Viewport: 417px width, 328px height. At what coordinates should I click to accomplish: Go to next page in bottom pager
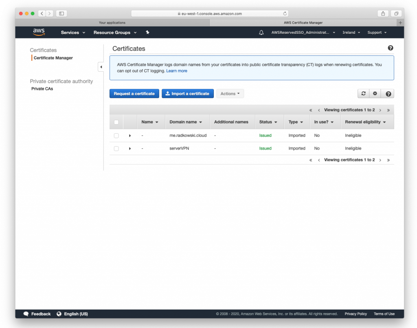pos(380,160)
